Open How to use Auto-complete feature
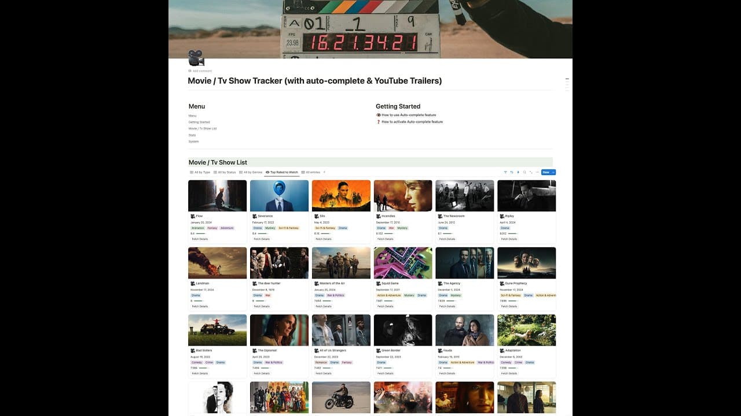 tap(409, 115)
